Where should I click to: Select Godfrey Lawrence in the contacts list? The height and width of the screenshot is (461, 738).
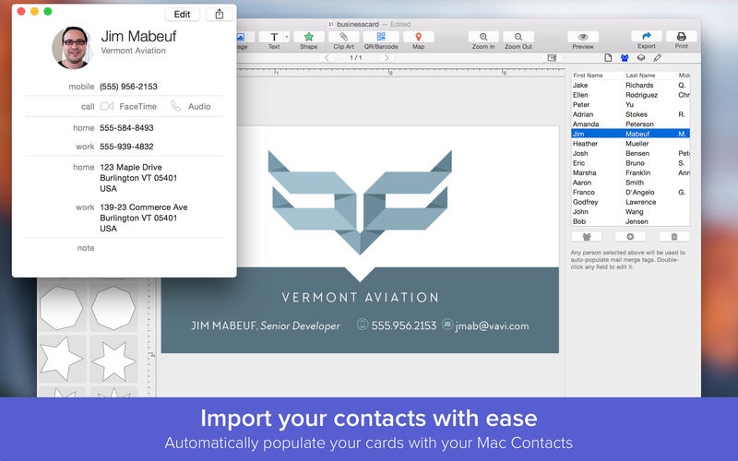[630, 202]
